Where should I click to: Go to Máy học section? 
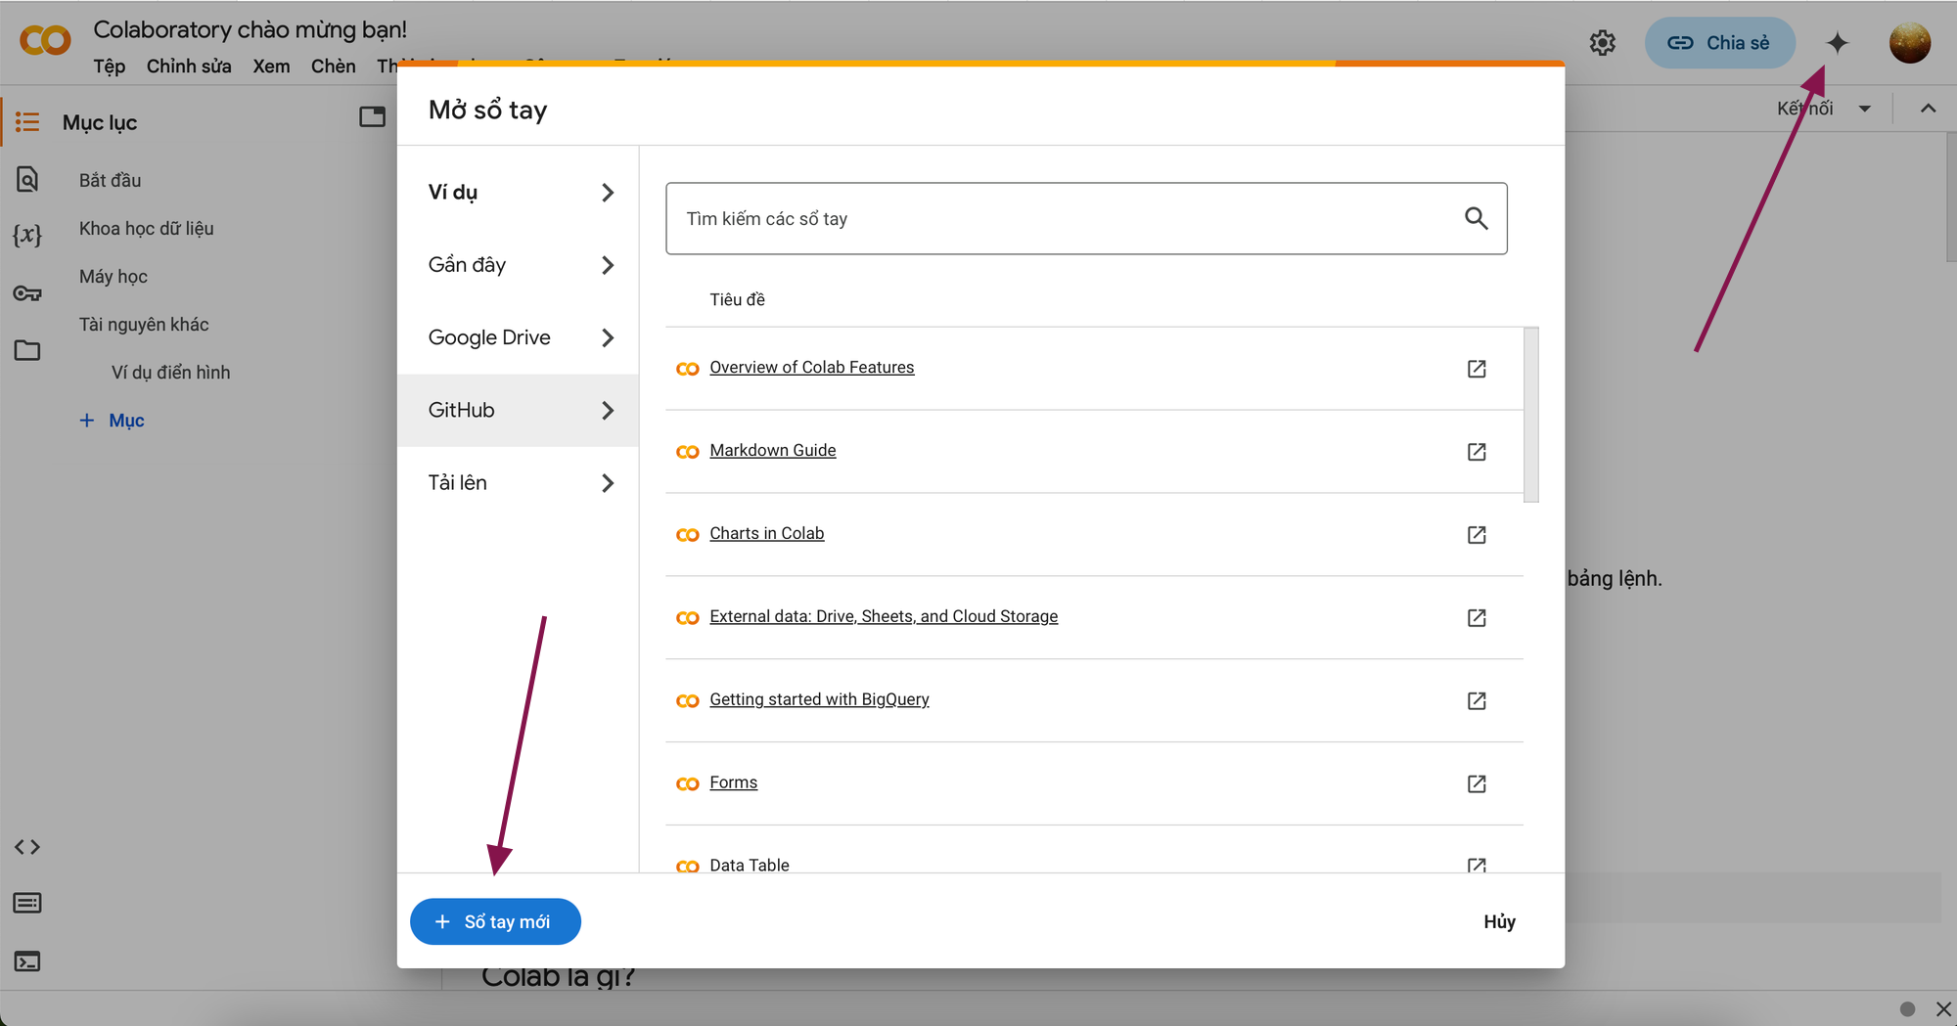113,276
